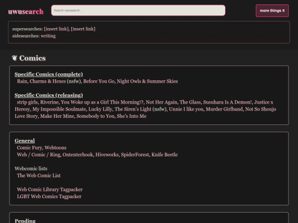Open the Rain comic link
This screenshot has height=223, width=298.
click(22, 81)
